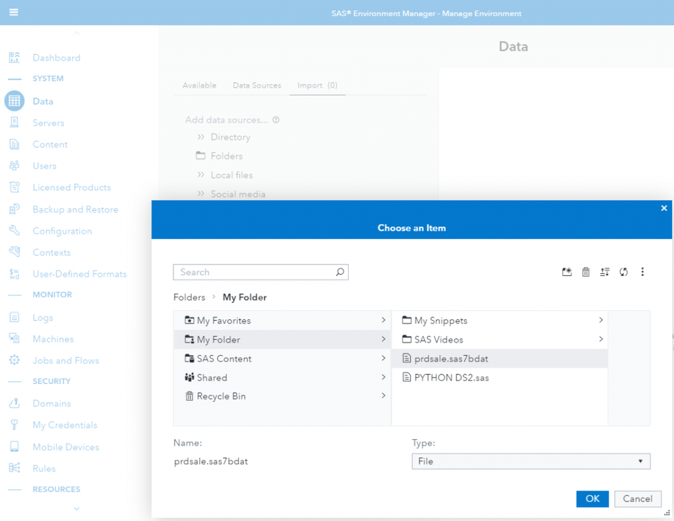
Task: Click the Mobile Devices icon
Action: click(14, 447)
